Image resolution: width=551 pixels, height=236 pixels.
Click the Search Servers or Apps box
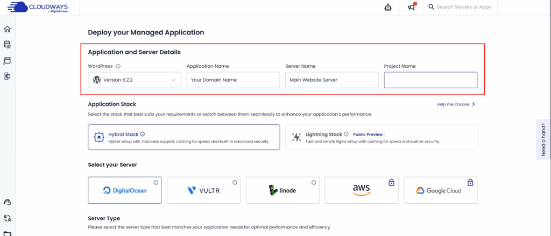tap(461, 7)
